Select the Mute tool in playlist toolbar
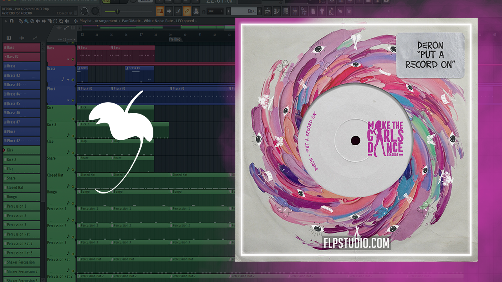The width and height of the screenshot is (502, 282). pyautogui.click(x=38, y=21)
